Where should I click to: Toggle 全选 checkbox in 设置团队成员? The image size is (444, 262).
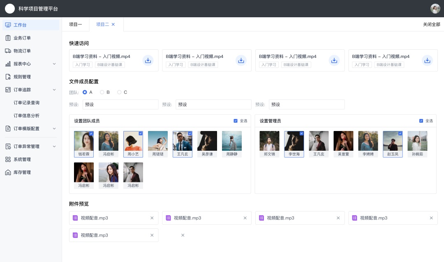(x=235, y=121)
